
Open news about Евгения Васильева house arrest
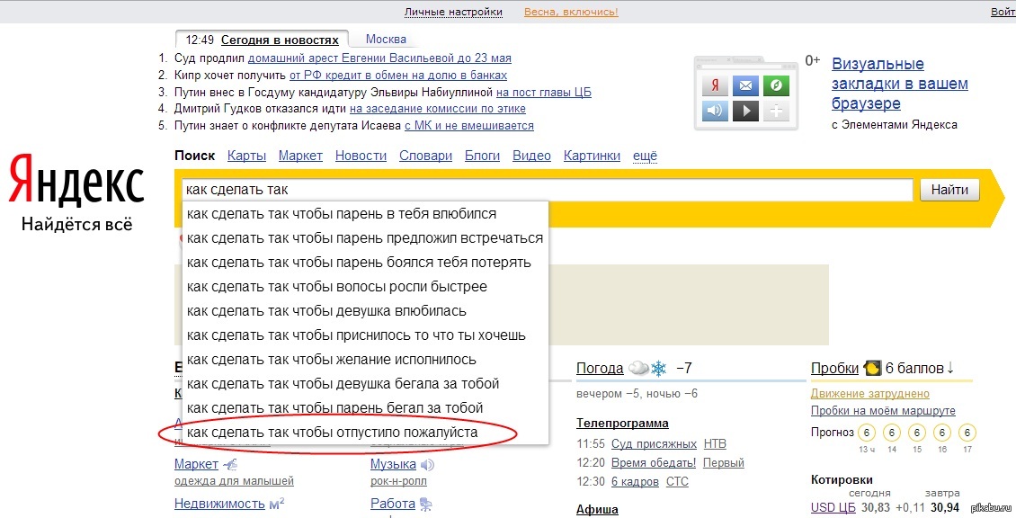coord(379,58)
